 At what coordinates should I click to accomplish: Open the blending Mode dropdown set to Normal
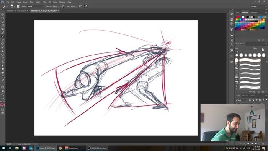[36, 6]
